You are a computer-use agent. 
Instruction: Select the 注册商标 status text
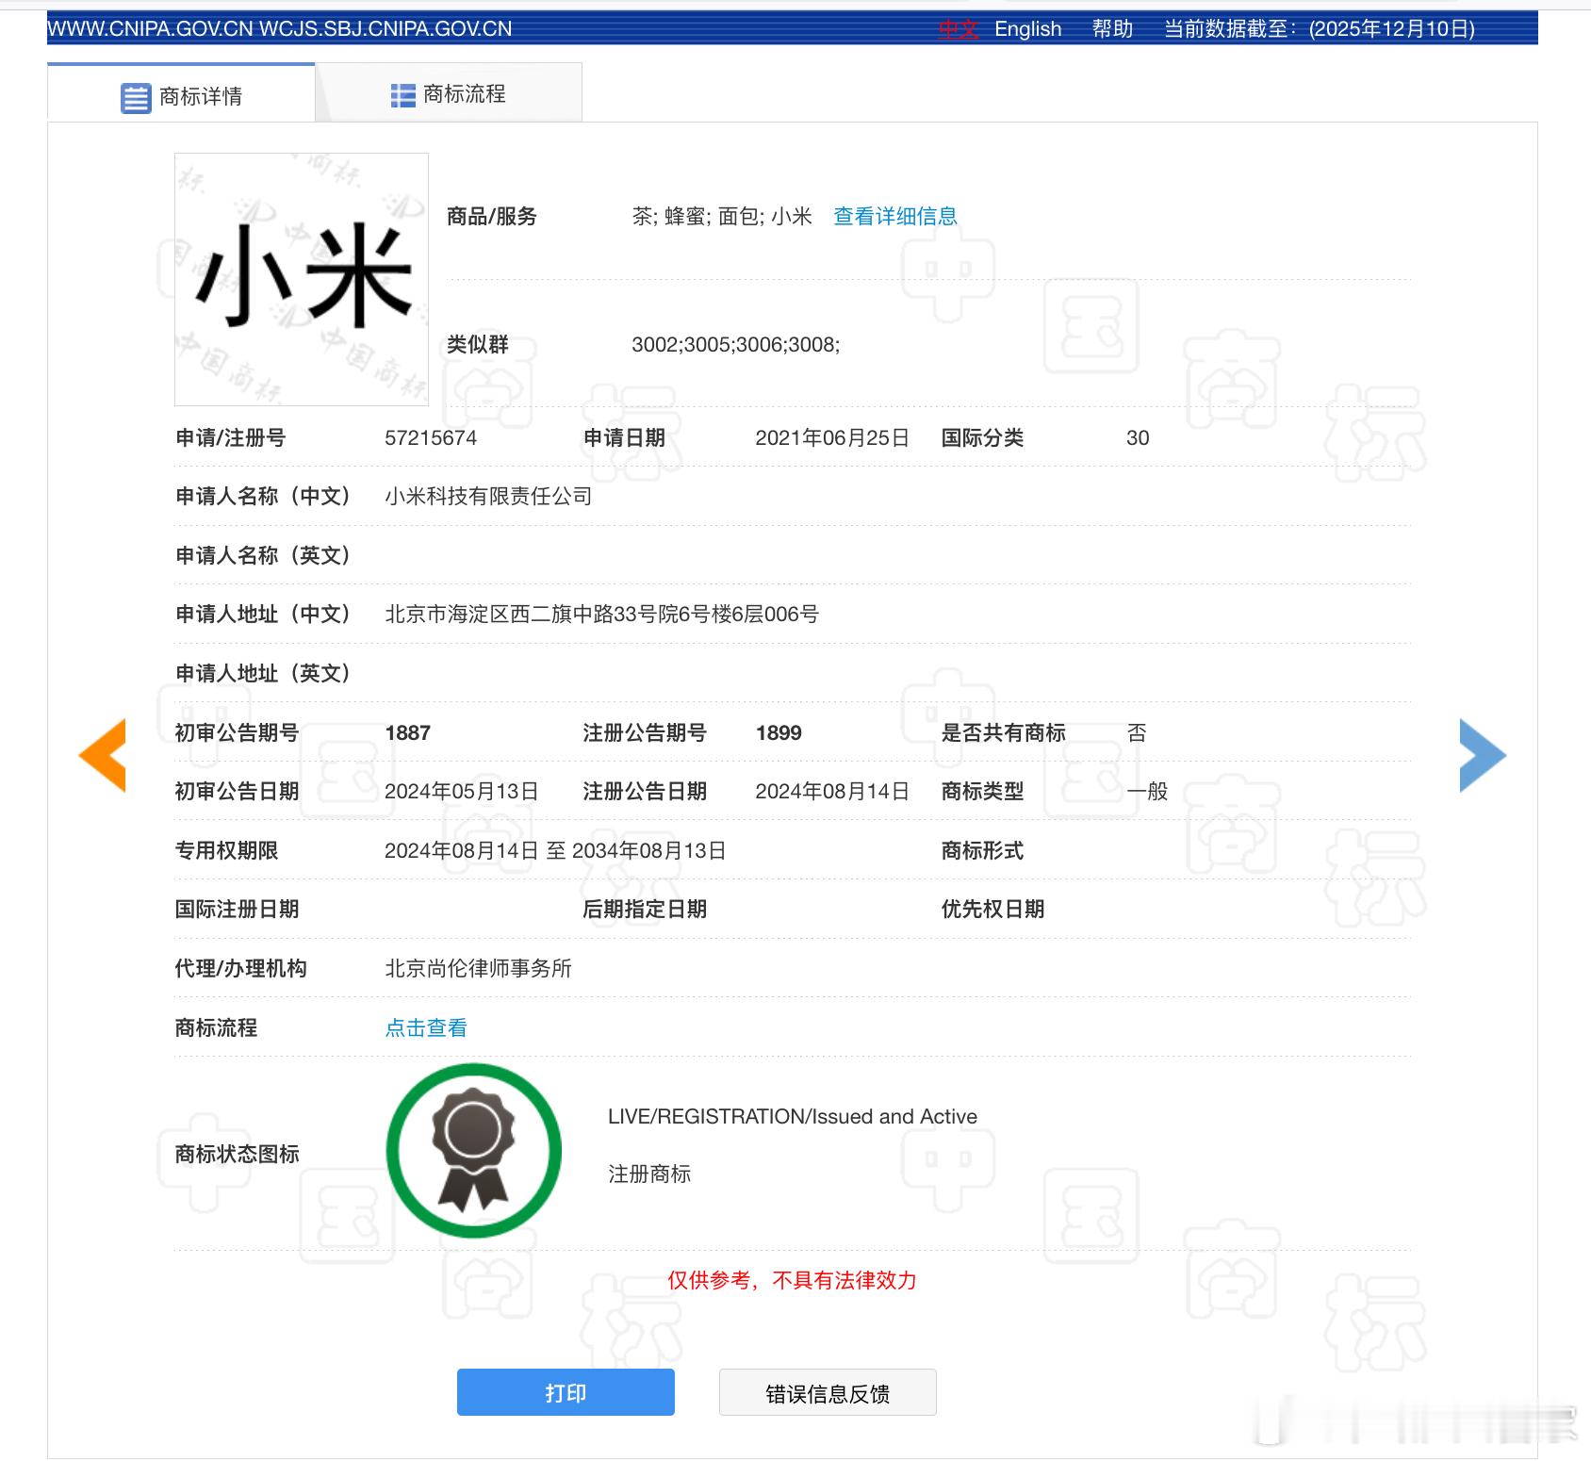click(649, 1174)
